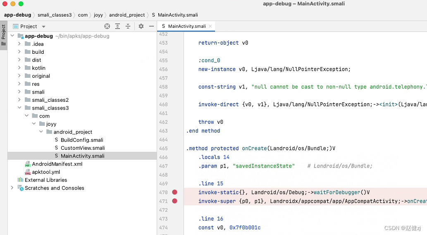
Task: Click the .locals 14 line
Action: tap(214, 157)
